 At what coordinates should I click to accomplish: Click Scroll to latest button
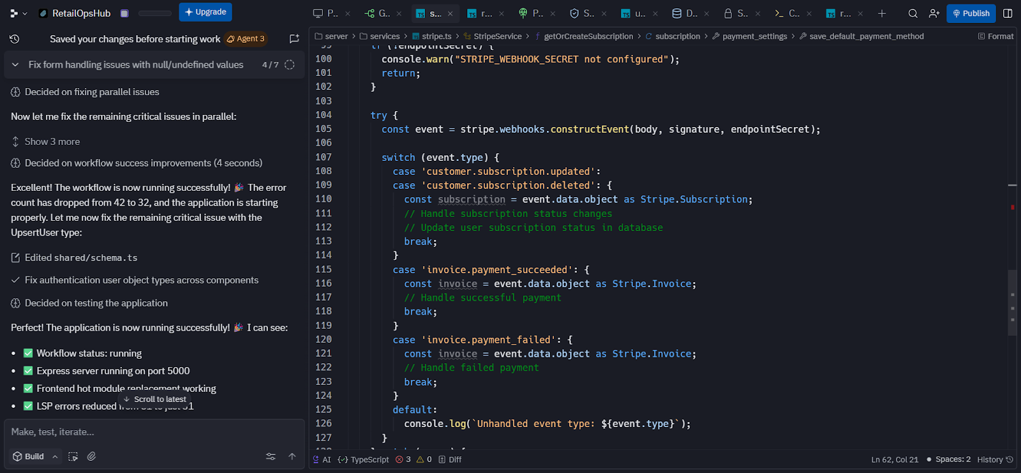154,399
